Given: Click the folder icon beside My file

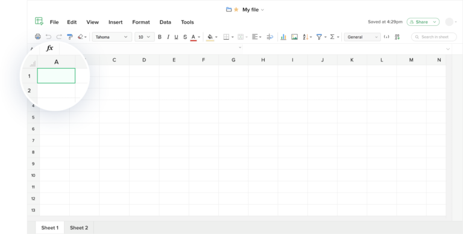Looking at the screenshot, I should tap(228, 10).
